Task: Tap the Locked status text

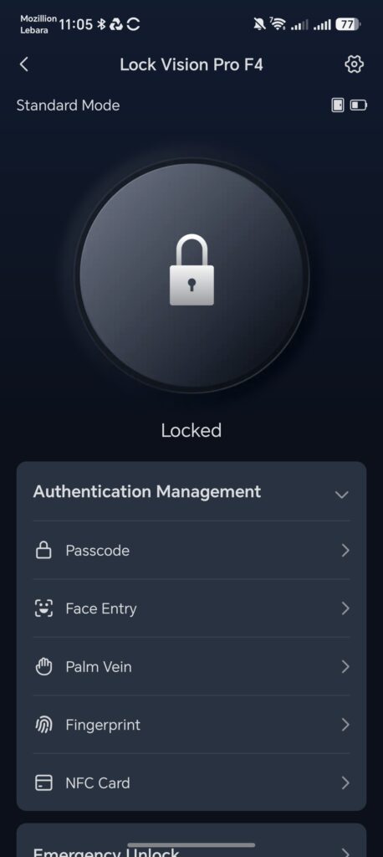Action: click(x=191, y=430)
